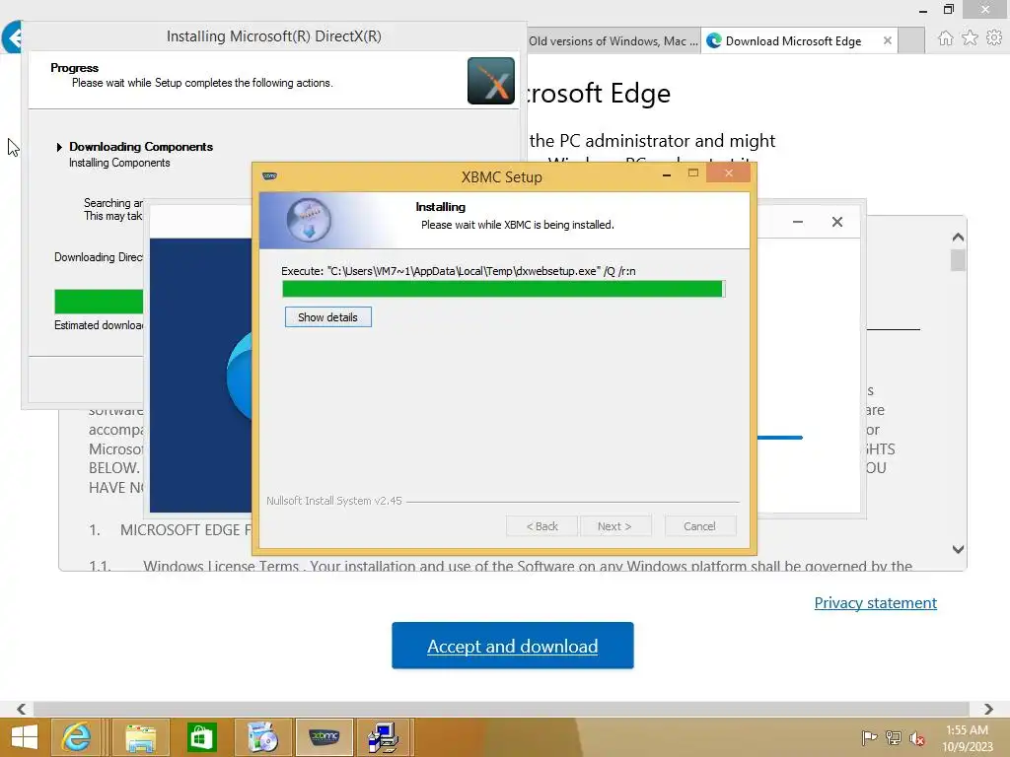Click the taskbar clock showing 1:55 AM

pos(967,737)
